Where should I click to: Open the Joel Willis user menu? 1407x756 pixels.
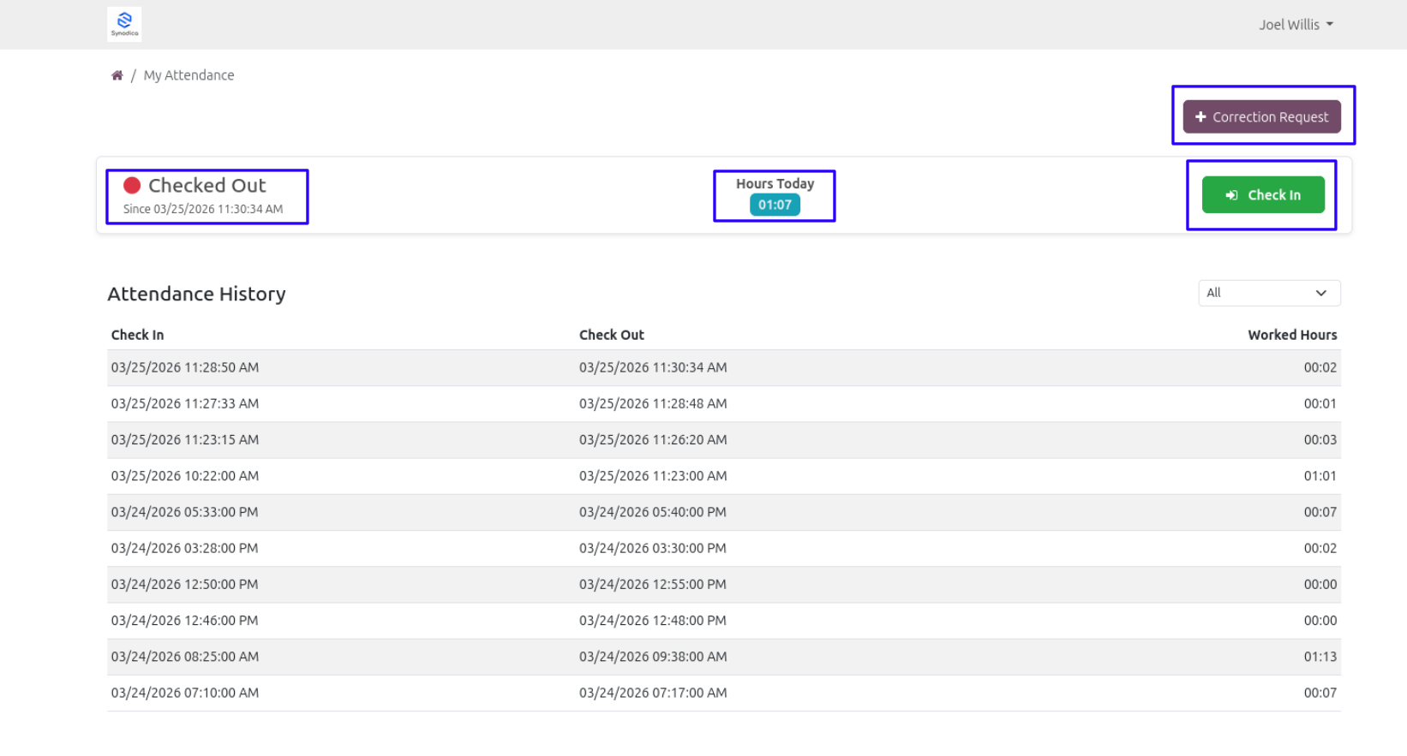pyautogui.click(x=1296, y=25)
